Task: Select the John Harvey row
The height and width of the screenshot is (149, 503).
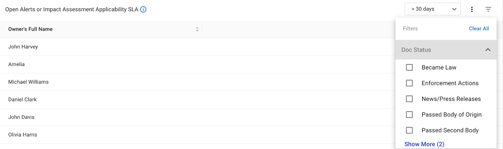Action: tap(23, 47)
